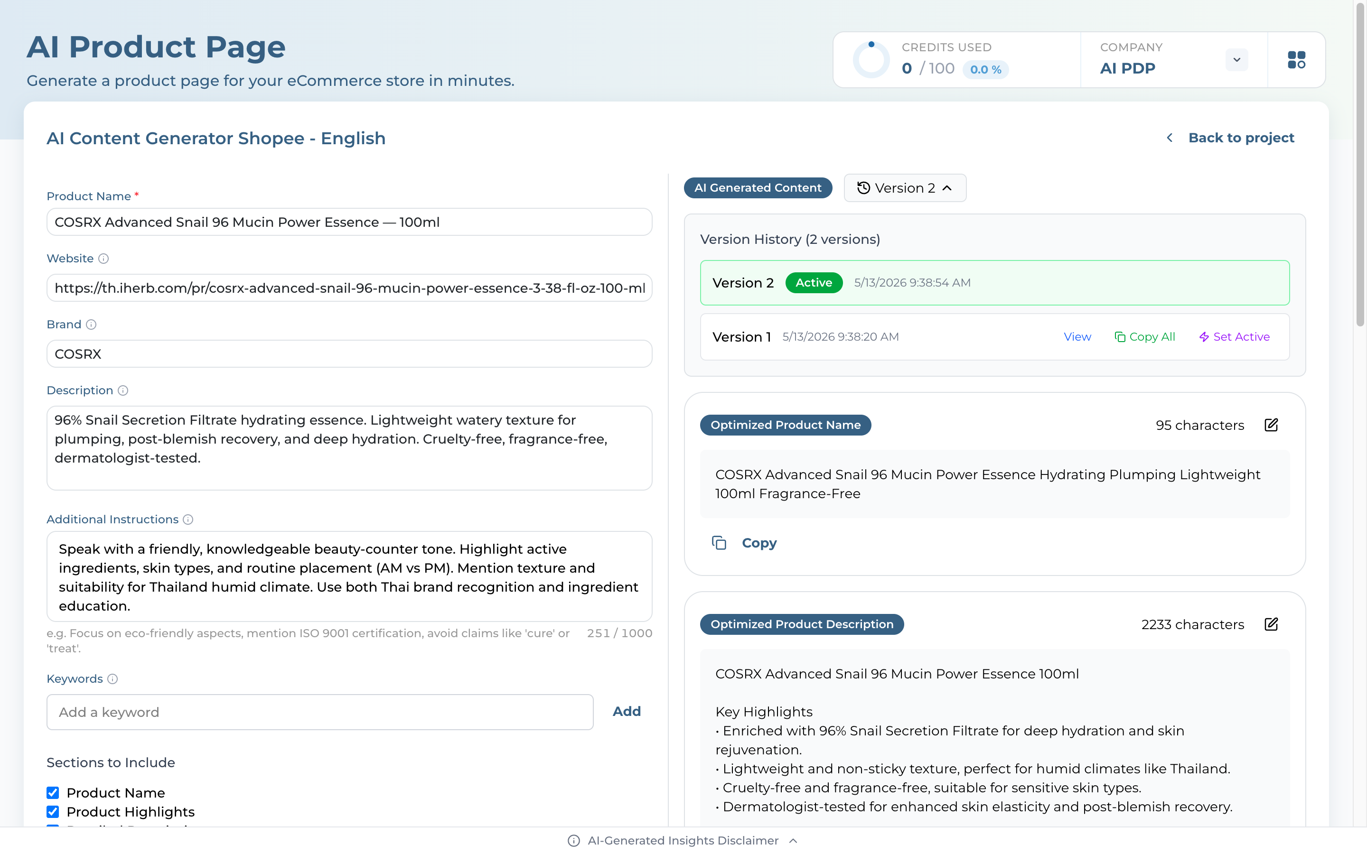Click the Additional Instructions text area

pos(349,576)
